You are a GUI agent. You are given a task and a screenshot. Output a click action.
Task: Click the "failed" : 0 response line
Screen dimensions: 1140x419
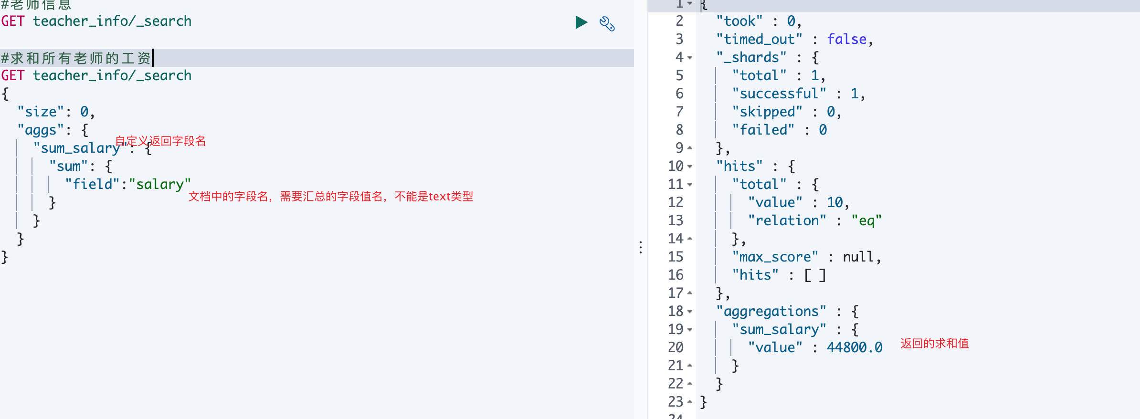[x=780, y=130]
